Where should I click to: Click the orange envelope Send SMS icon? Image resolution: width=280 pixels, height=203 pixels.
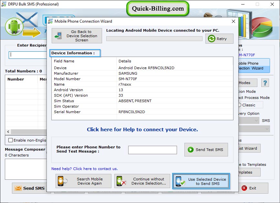tap(18, 188)
